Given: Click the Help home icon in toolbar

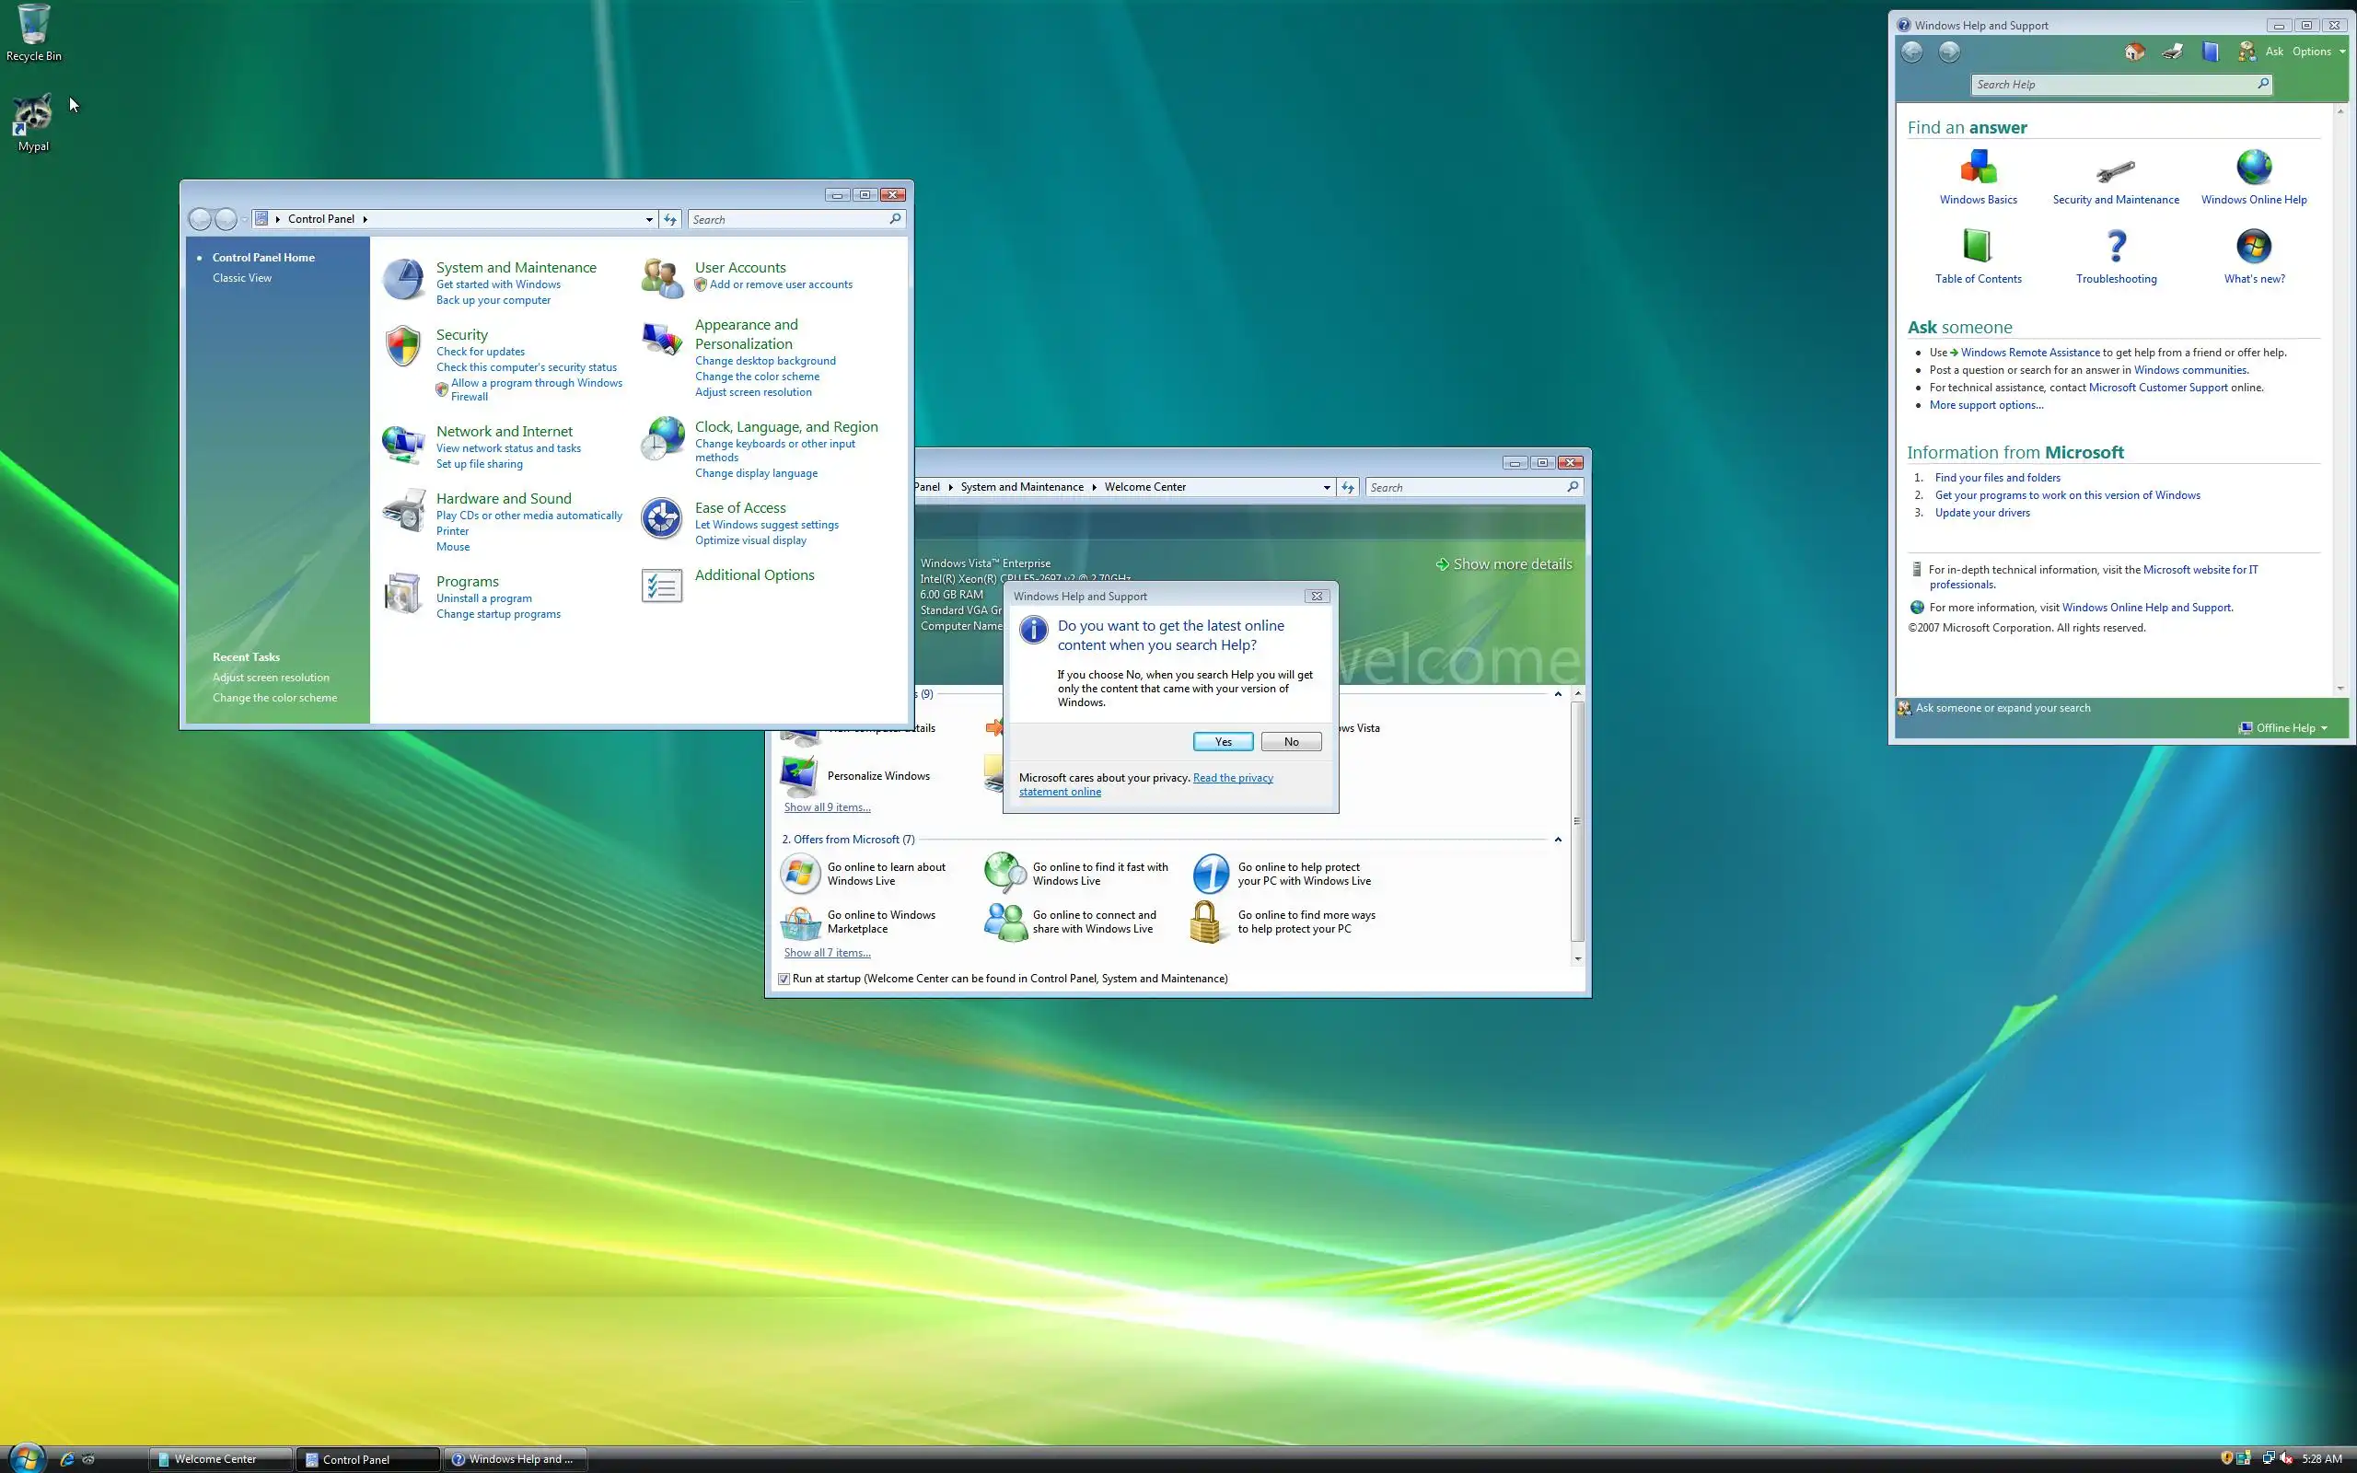Looking at the screenshot, I should [x=2134, y=52].
